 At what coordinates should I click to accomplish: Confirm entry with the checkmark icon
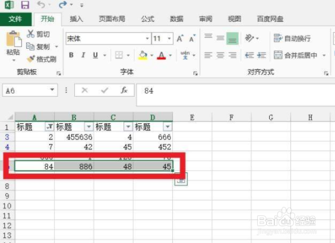tap(105, 90)
